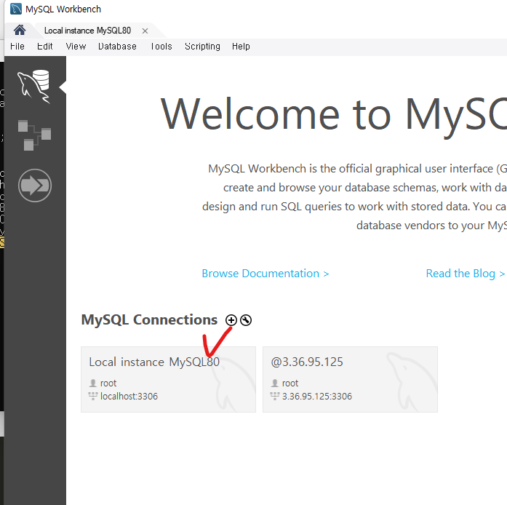
Task: Open the Scripting menu
Action: click(202, 47)
